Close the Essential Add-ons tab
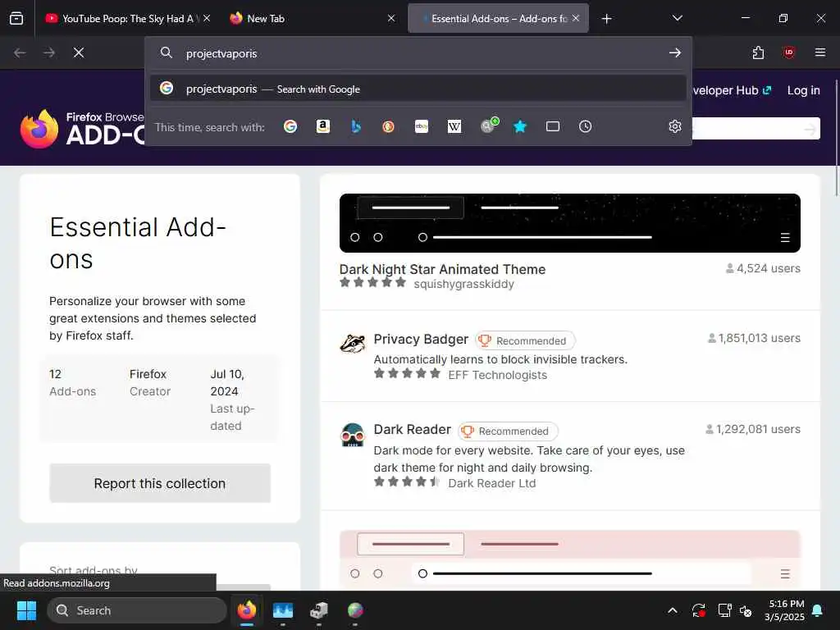The image size is (840, 630). coord(576,18)
